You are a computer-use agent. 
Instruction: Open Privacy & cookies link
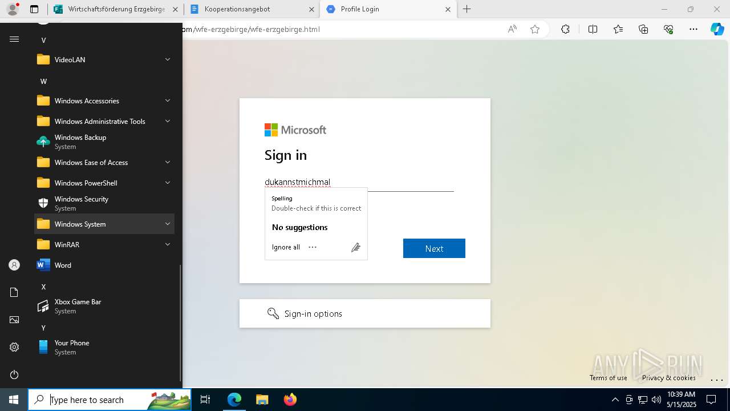pyautogui.click(x=668, y=378)
